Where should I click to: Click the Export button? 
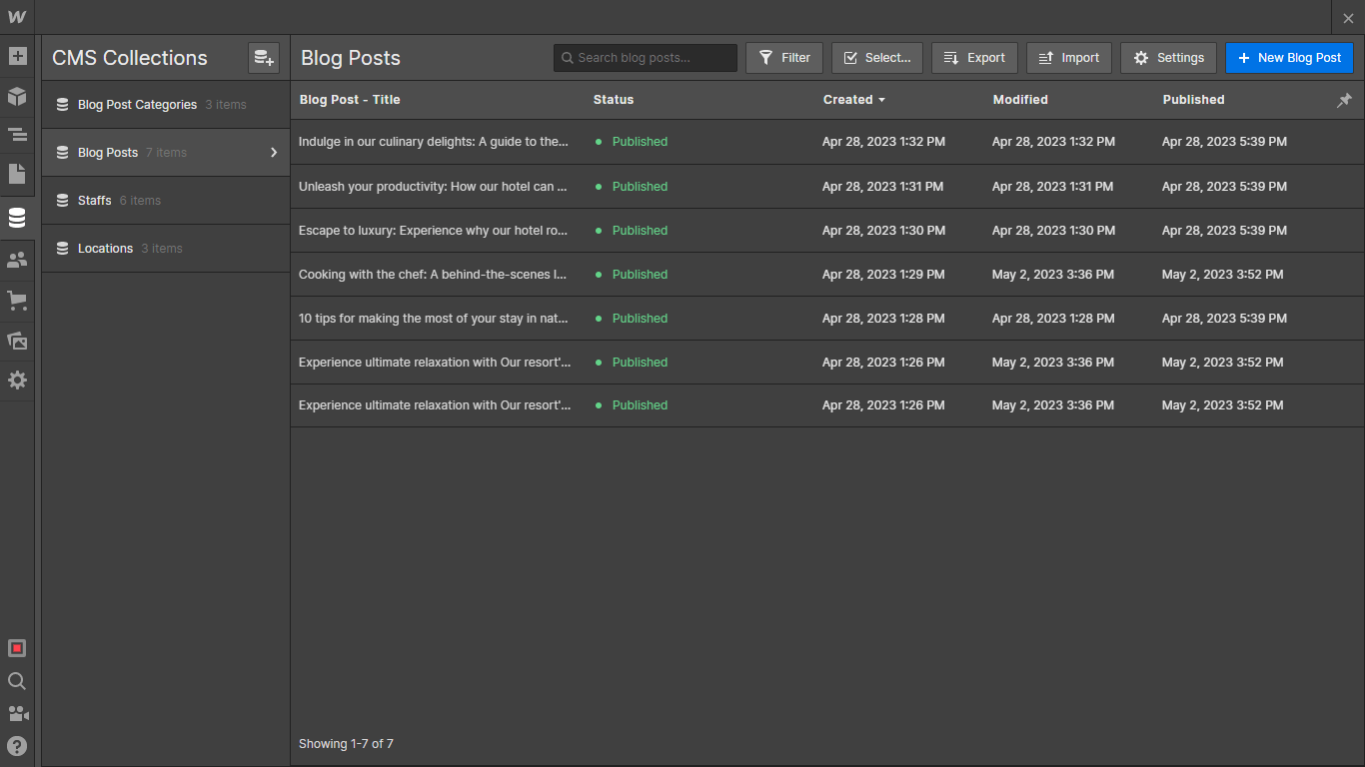point(974,58)
